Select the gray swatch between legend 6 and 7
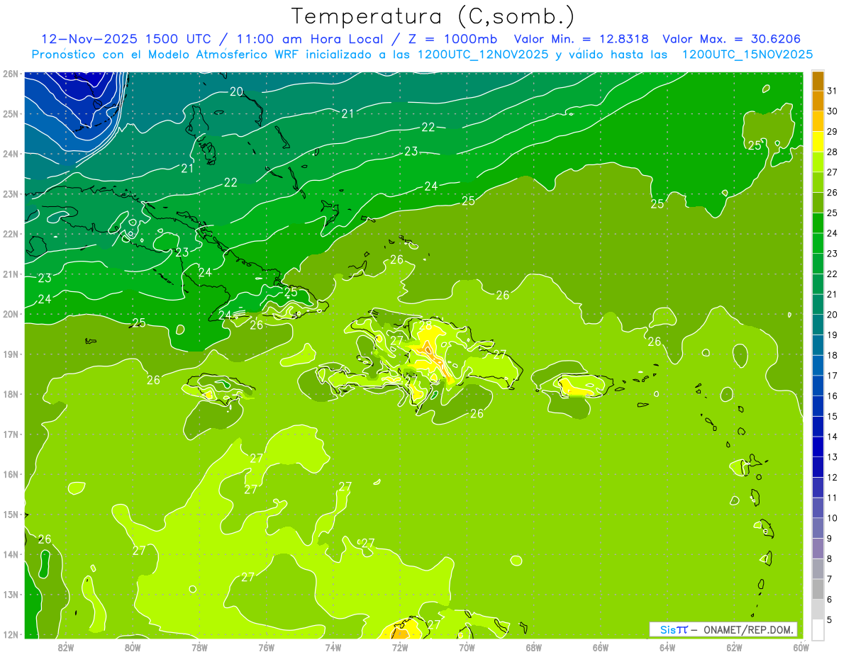851x657 pixels. click(x=818, y=589)
